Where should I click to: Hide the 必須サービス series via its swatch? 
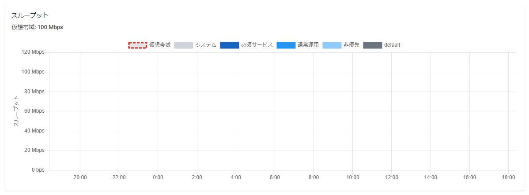click(230, 45)
